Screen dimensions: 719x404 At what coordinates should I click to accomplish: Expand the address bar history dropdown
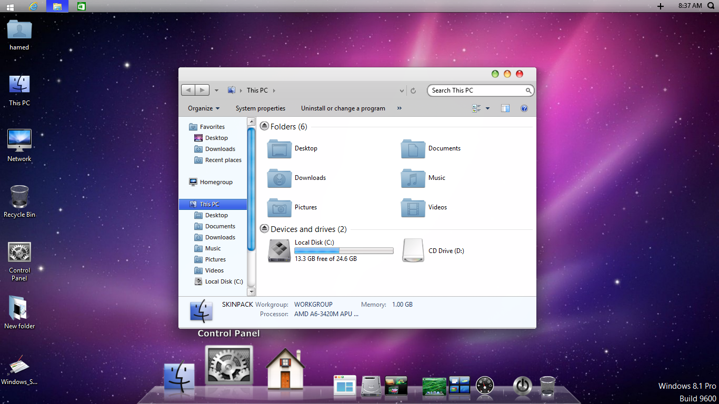pyautogui.click(x=402, y=90)
